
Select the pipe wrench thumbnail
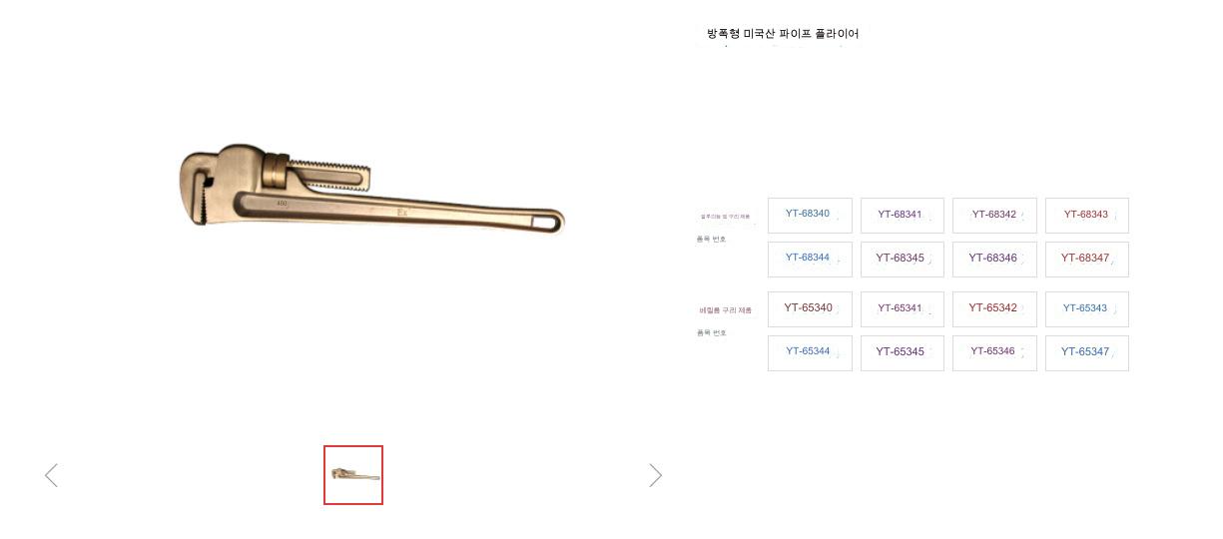353,475
